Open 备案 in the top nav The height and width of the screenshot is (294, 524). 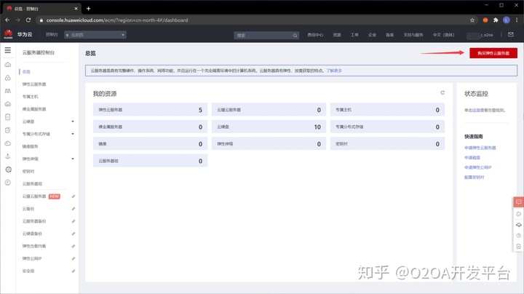[389, 35]
